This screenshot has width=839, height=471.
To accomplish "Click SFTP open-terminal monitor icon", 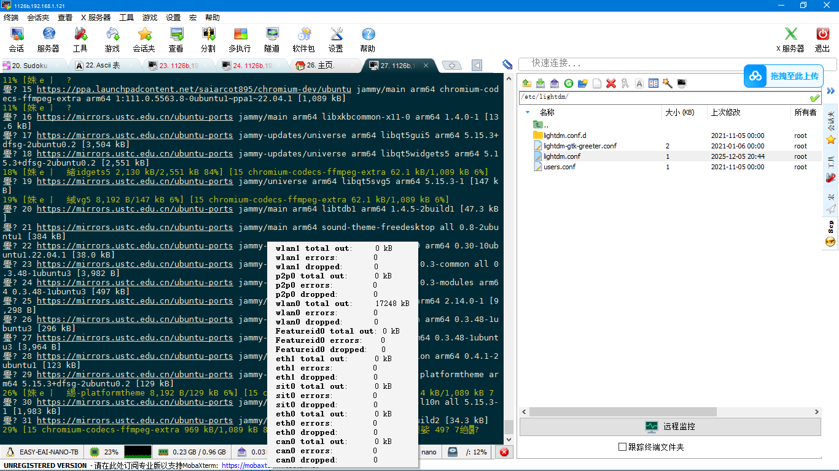I will point(682,83).
